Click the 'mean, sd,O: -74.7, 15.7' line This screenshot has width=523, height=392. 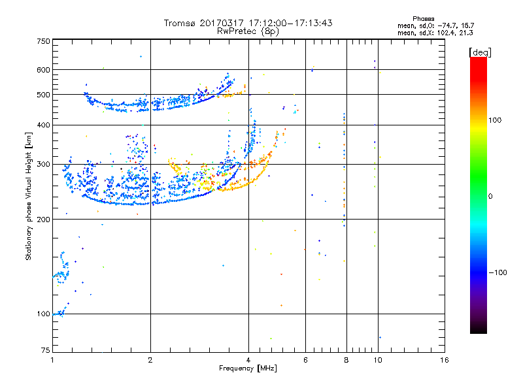[x=435, y=25]
